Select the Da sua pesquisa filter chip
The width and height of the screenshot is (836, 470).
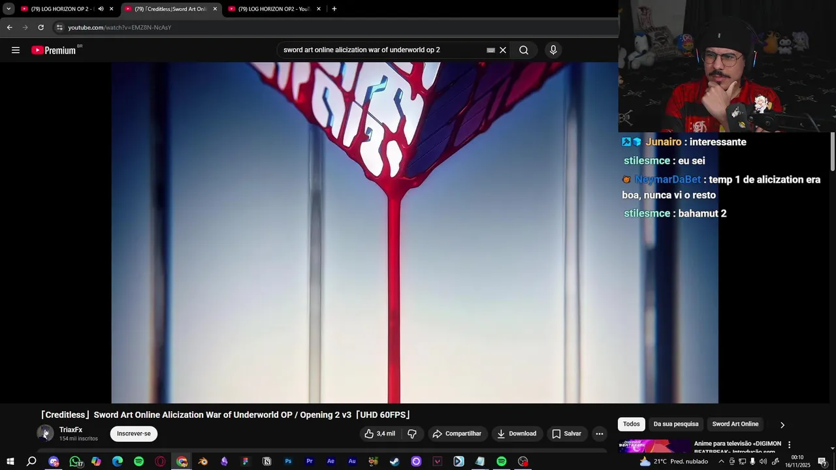[x=676, y=424]
